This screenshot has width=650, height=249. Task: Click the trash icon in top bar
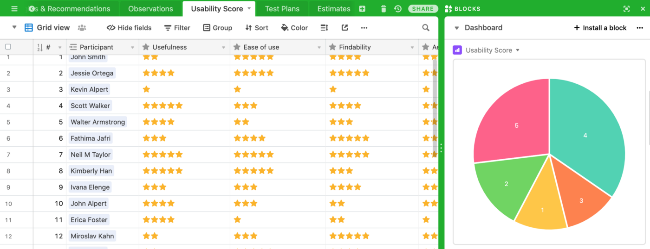tap(383, 9)
